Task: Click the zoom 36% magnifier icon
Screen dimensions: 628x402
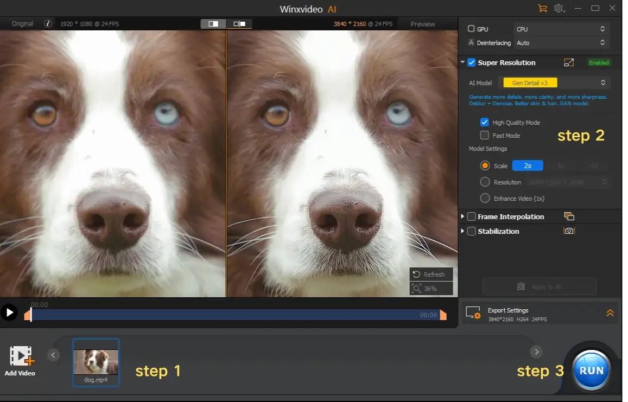Action: (416, 289)
